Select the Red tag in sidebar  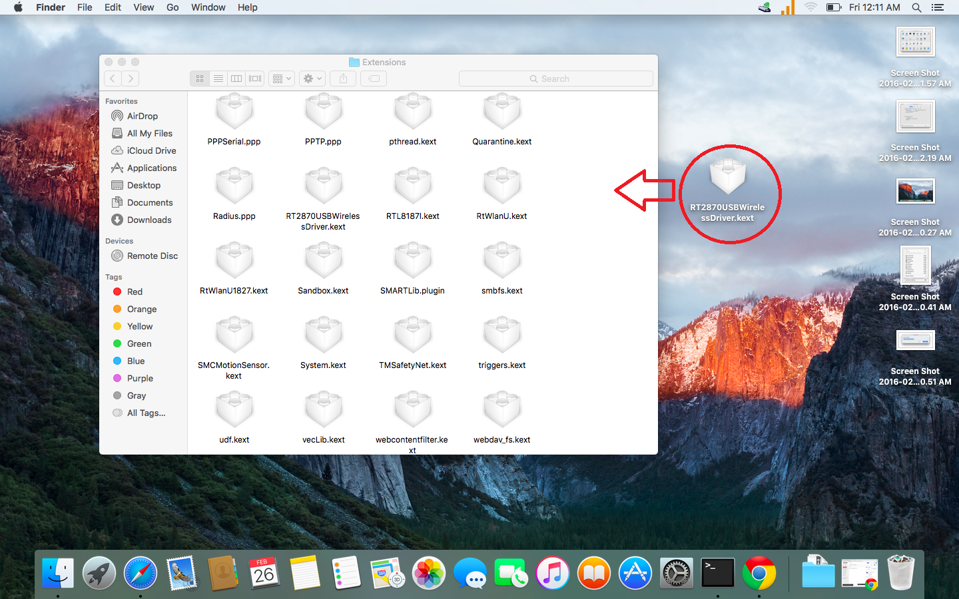tap(135, 292)
